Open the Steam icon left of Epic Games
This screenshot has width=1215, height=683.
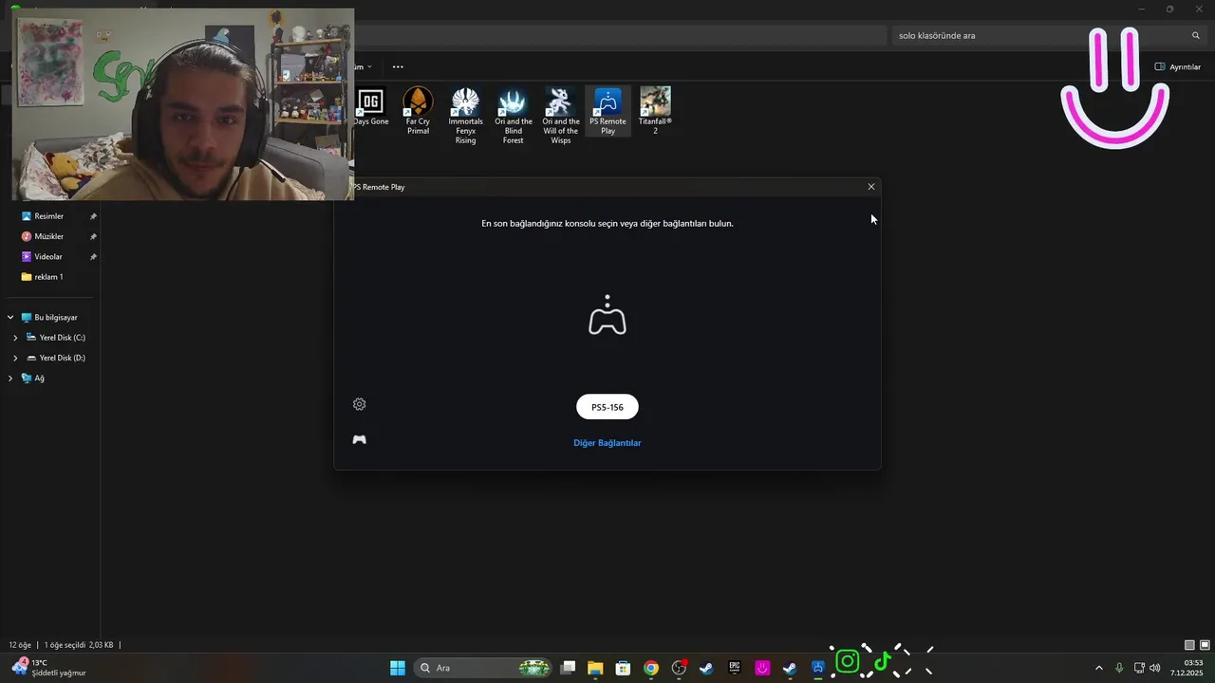pyautogui.click(x=706, y=668)
